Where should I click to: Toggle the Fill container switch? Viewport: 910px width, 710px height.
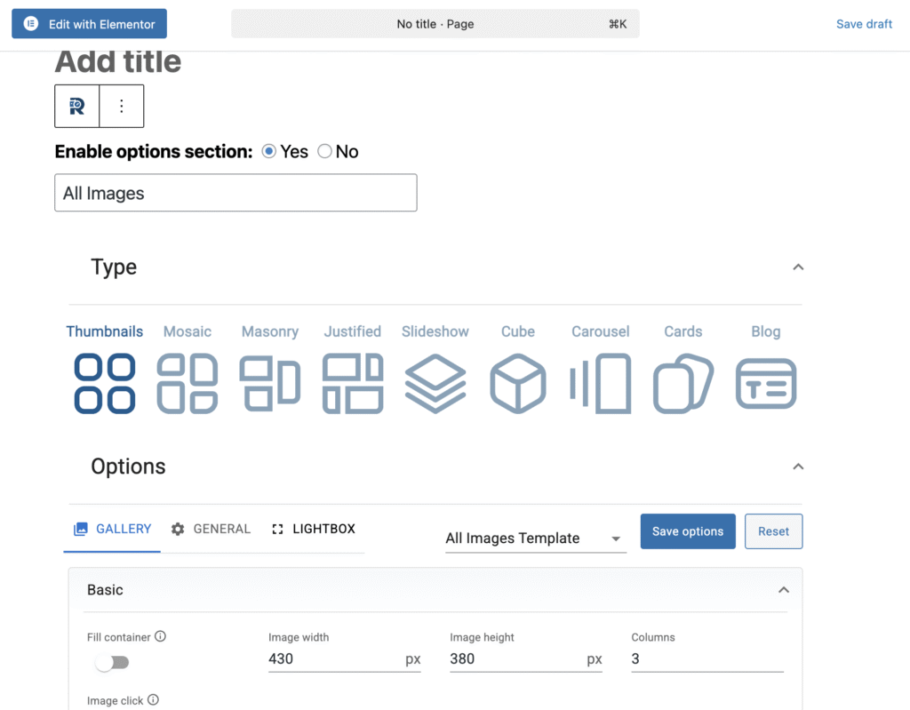(x=112, y=662)
